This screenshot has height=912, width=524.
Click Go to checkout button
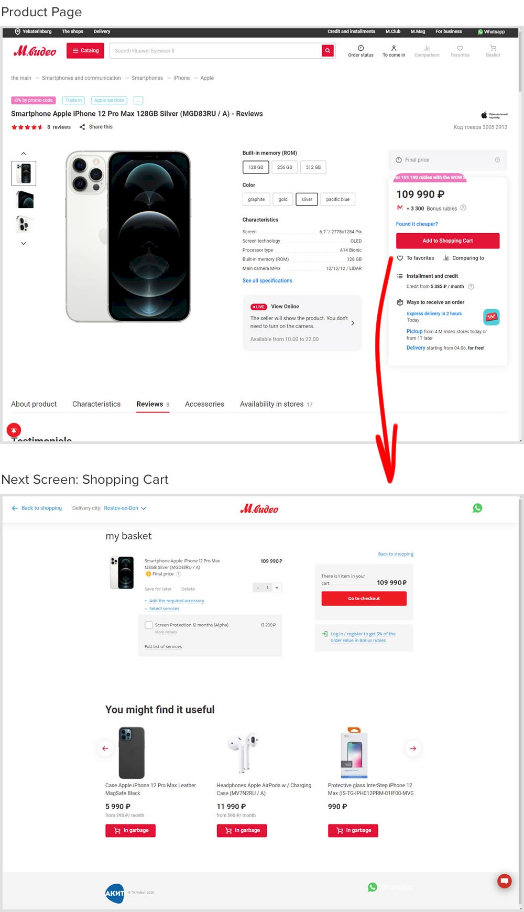click(364, 599)
